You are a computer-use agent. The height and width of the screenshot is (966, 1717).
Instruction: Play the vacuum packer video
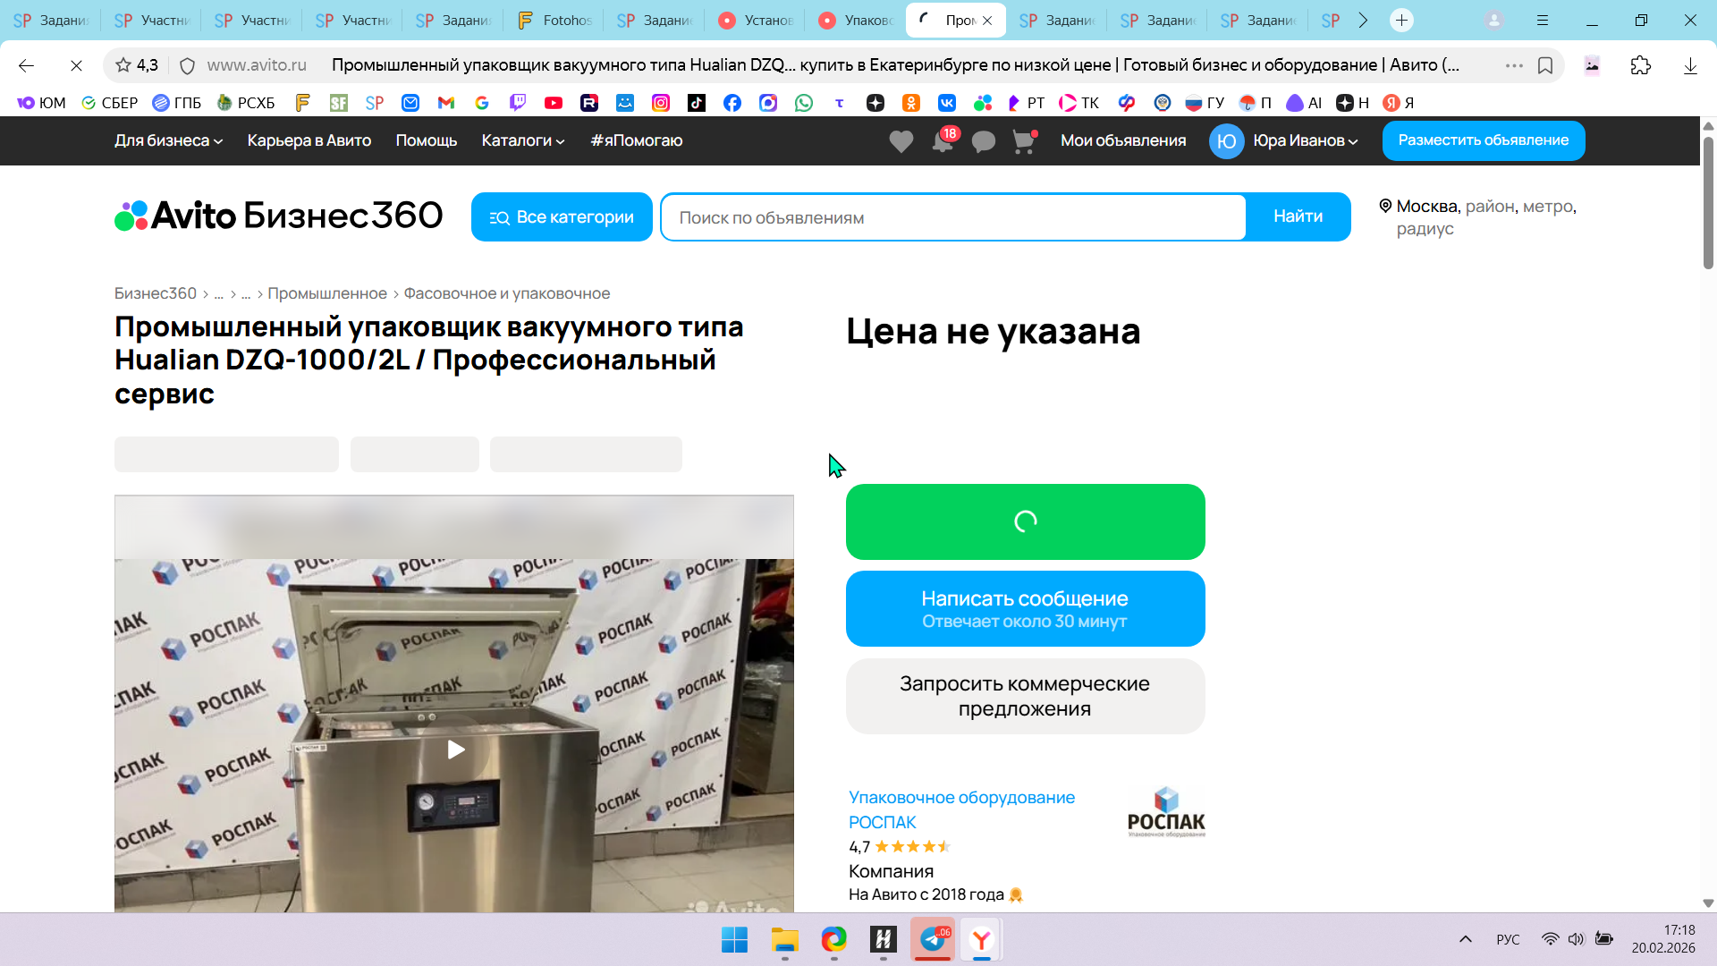455,750
